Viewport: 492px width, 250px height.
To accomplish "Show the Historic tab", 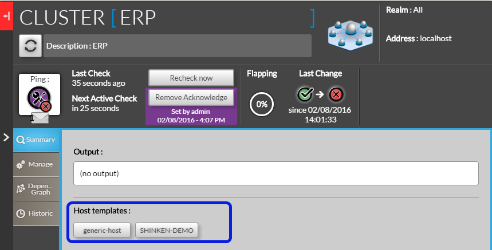I will tap(36, 213).
